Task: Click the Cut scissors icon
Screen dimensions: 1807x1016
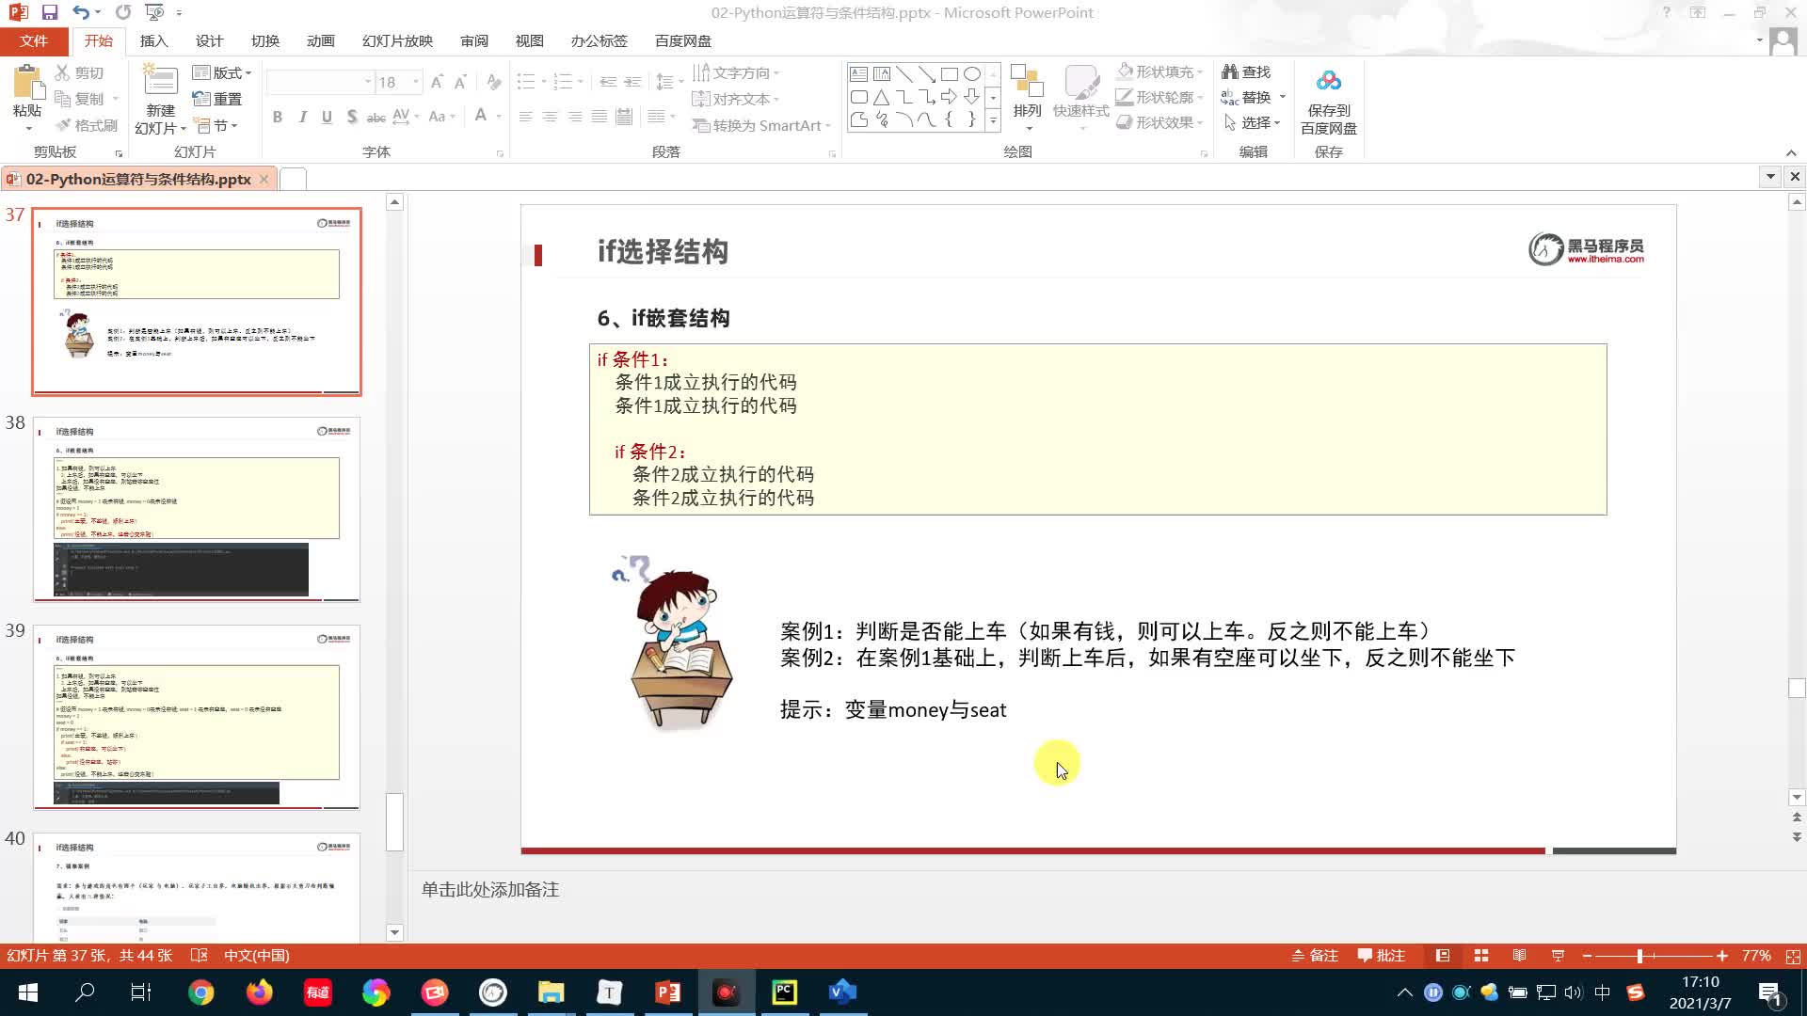Action: 63,72
